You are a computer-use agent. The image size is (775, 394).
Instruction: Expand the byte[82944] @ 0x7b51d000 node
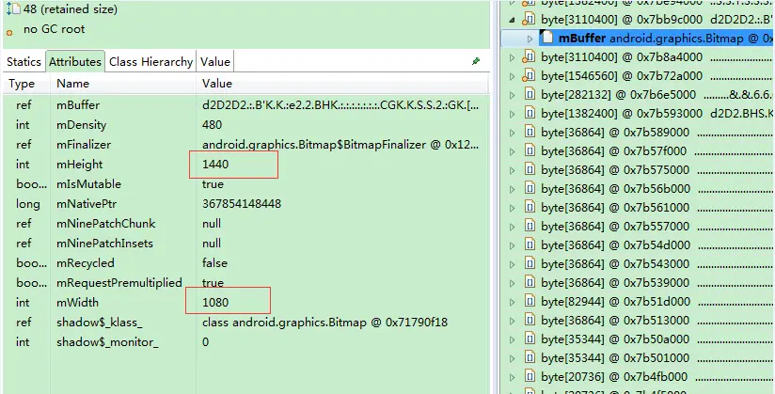click(512, 302)
